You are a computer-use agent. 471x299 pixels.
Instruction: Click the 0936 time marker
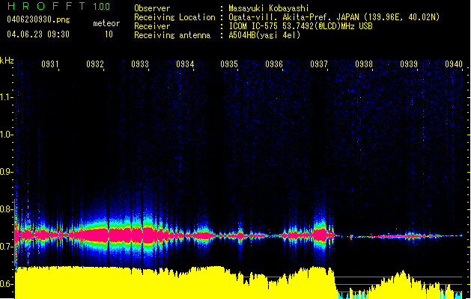coord(274,64)
